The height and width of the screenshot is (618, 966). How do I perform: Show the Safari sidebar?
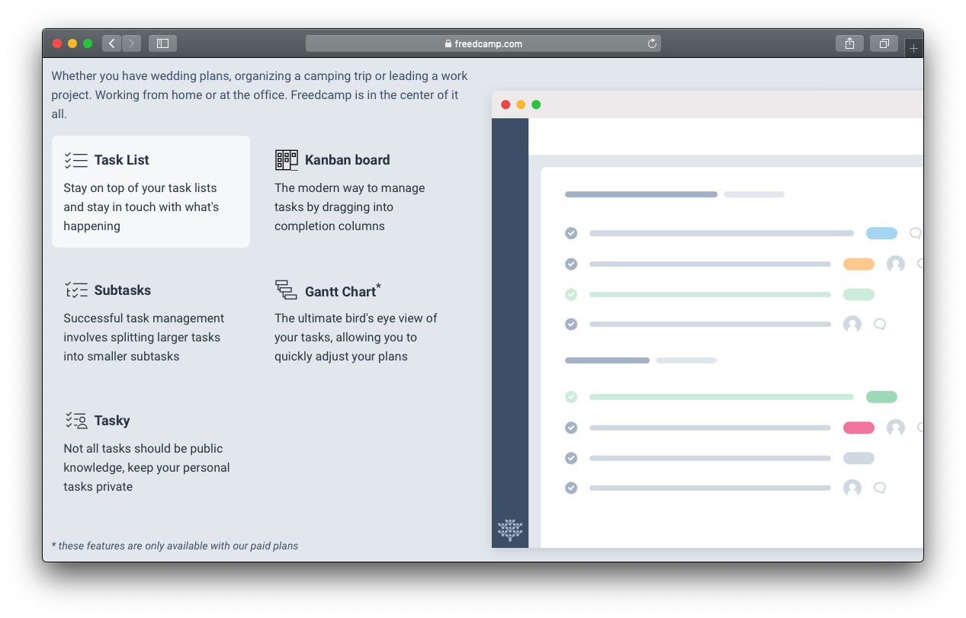click(x=162, y=43)
